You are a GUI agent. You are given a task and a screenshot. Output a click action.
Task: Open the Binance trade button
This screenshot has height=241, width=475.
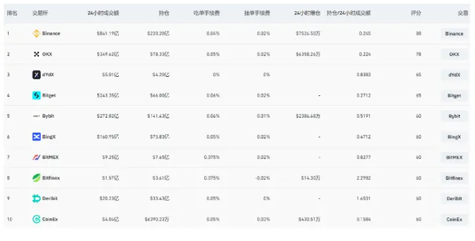pos(454,33)
